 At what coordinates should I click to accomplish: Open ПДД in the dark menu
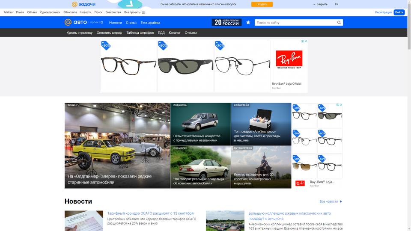pyautogui.click(x=161, y=33)
